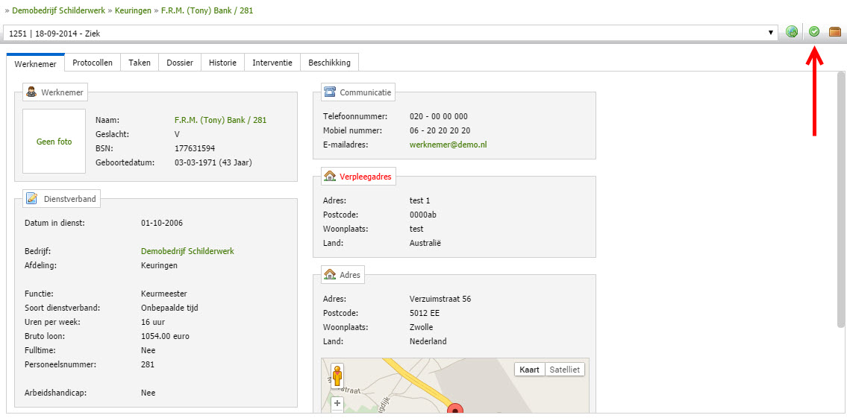Viewport: 847px width, 418px height.
Task: Click the green globe icon in toolbar
Action: click(792, 32)
